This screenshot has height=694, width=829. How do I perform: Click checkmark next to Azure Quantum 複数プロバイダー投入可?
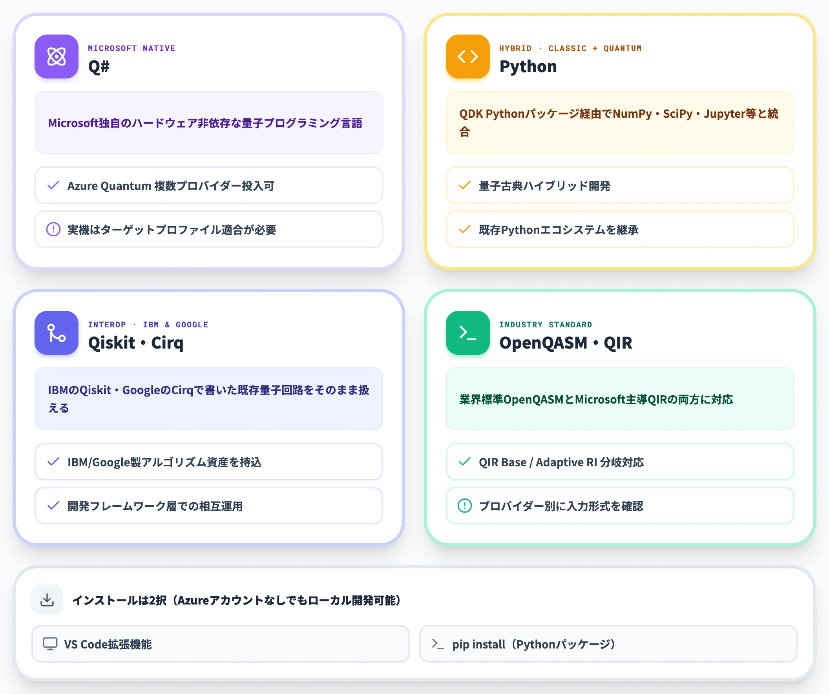[x=53, y=185]
